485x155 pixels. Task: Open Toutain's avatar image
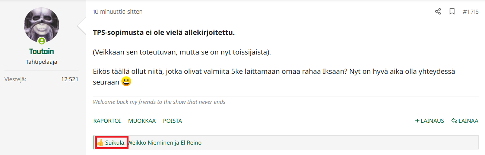(41, 25)
